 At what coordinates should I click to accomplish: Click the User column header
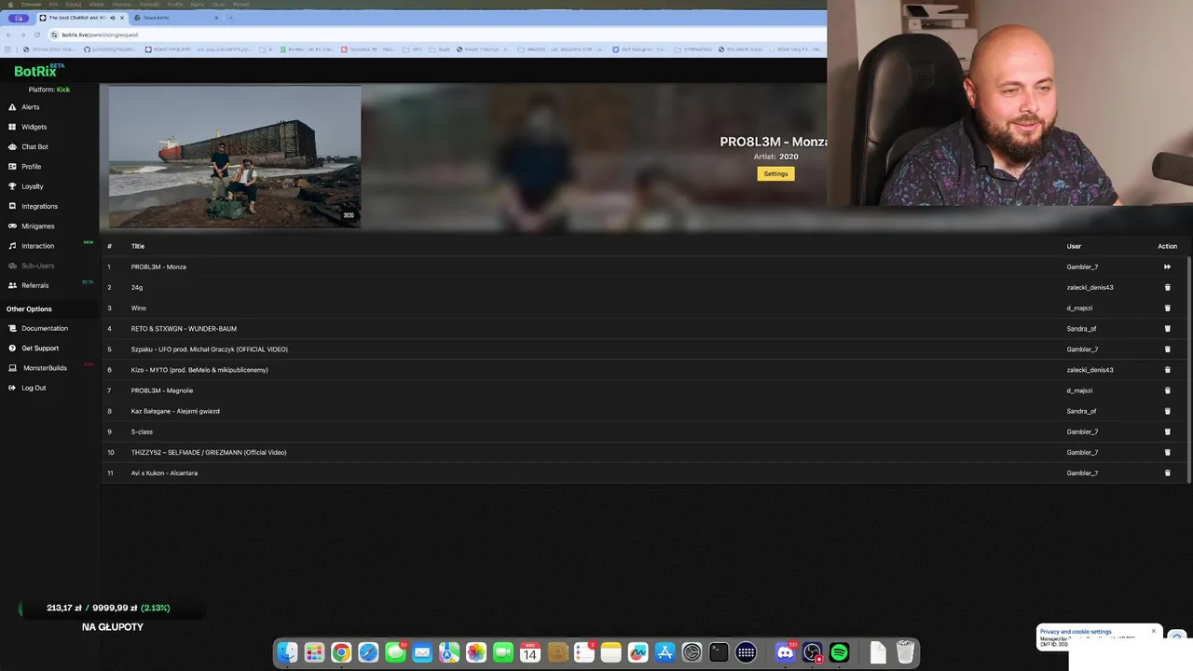1074,246
